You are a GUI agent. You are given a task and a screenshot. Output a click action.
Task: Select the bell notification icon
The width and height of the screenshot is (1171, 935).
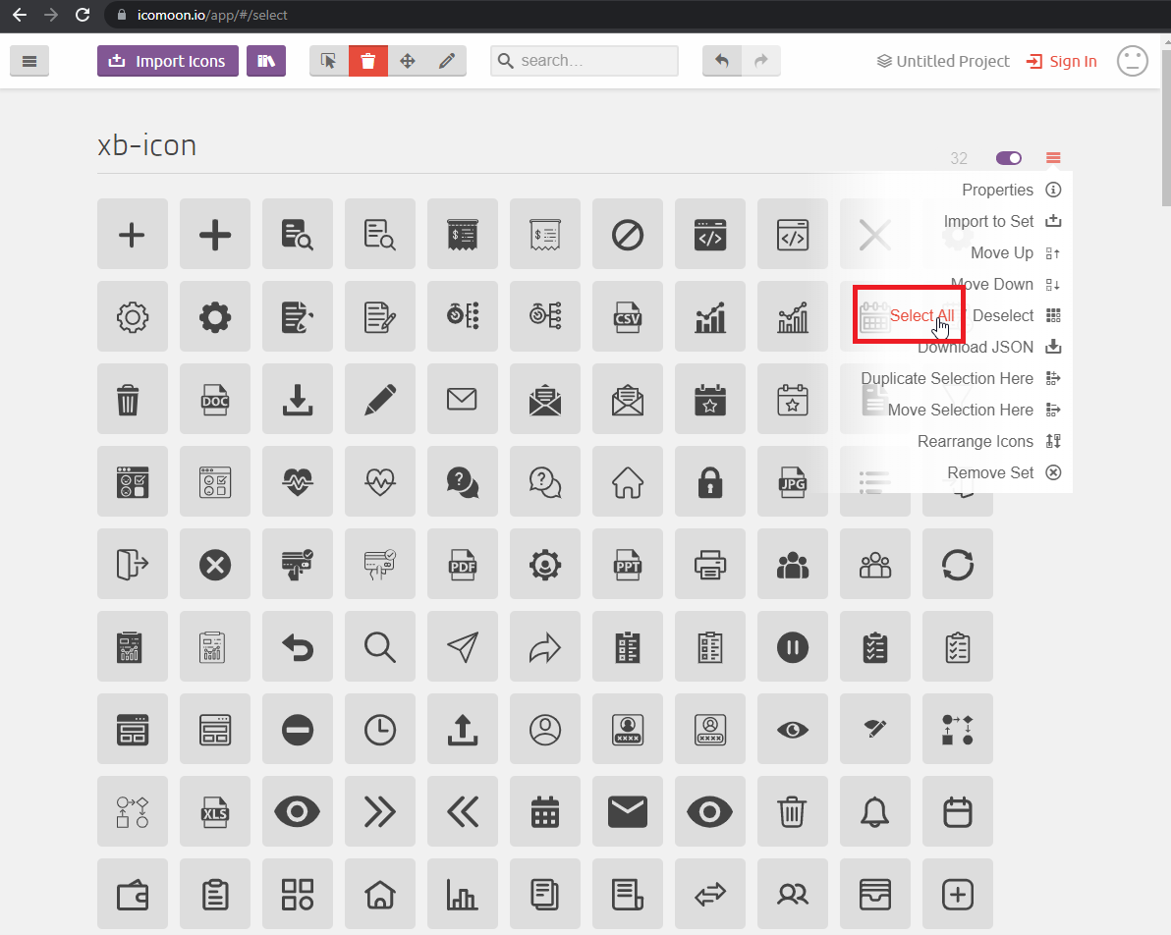(x=875, y=811)
